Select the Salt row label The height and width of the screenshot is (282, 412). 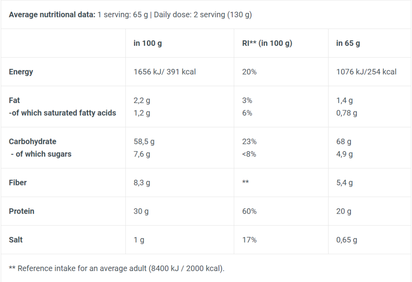[x=16, y=240]
